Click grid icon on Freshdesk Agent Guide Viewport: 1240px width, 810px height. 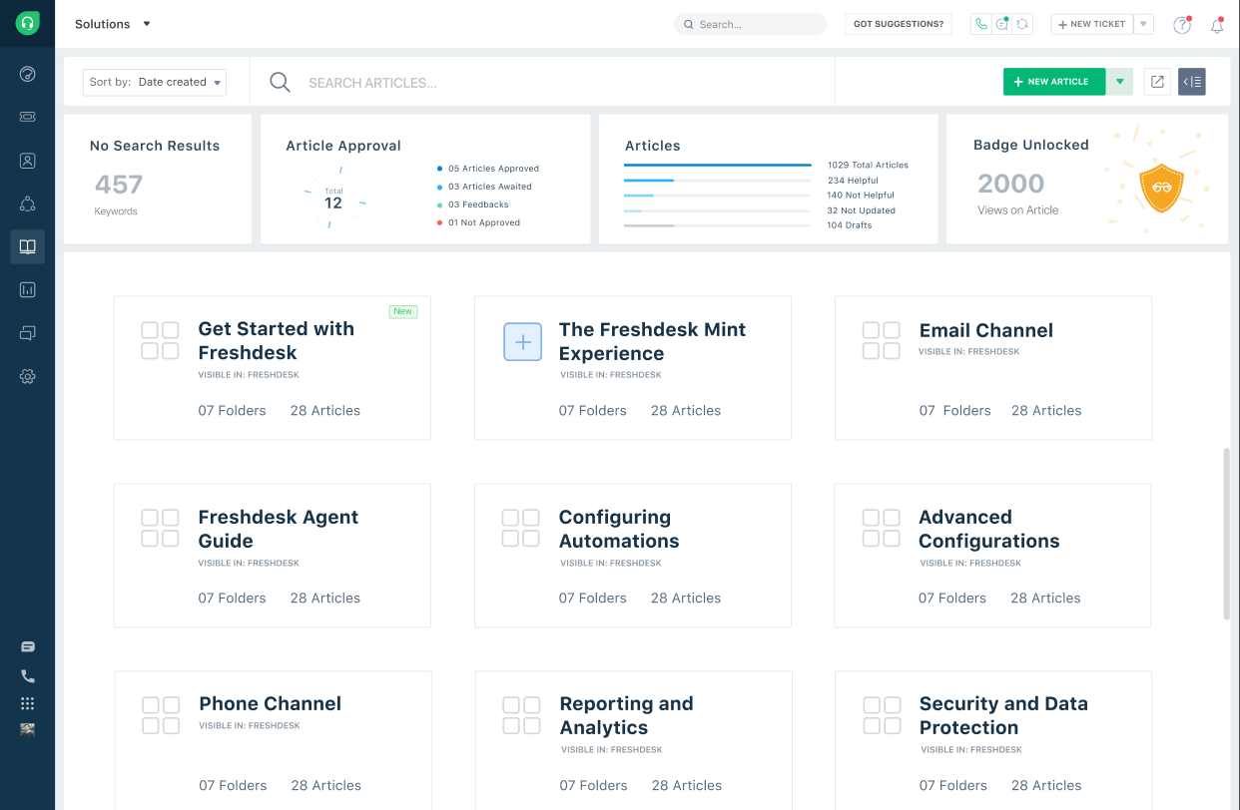pyautogui.click(x=160, y=528)
